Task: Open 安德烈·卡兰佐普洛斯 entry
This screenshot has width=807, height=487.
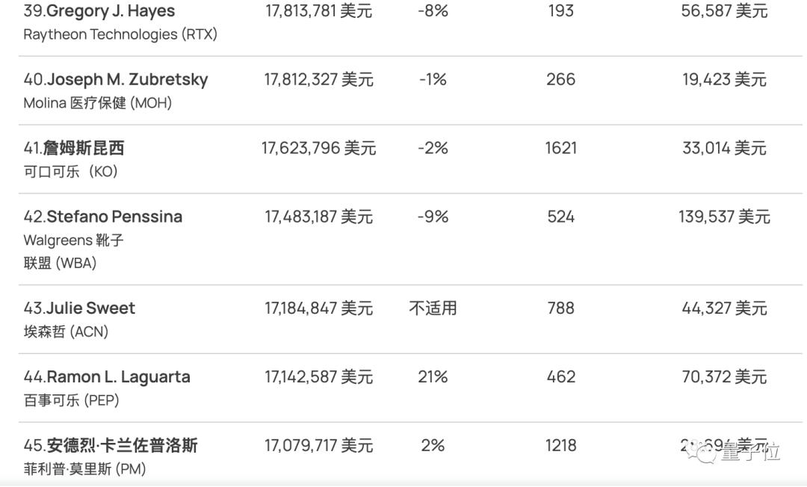Action: 111,446
